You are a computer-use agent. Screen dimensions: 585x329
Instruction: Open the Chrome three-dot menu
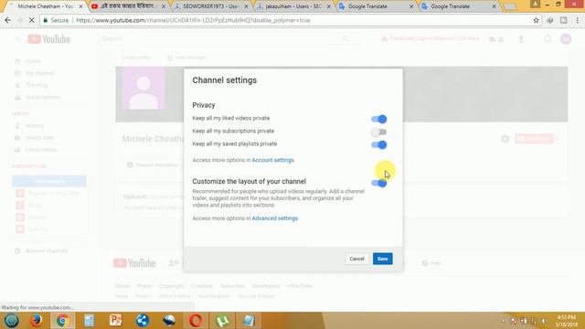click(x=577, y=20)
